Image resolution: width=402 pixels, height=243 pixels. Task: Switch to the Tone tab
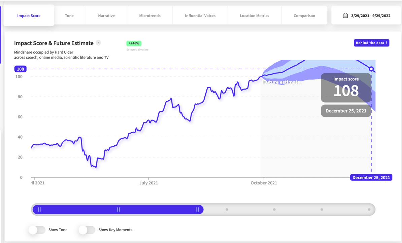(69, 15)
